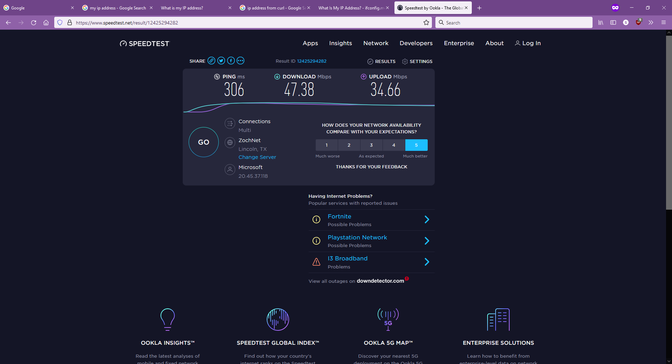Viewport: 672px width, 364px height.
Task: Rate network availability as 5
Action: point(416,145)
